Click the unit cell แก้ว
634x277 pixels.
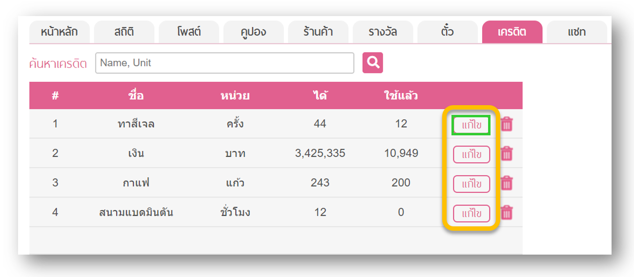click(235, 184)
